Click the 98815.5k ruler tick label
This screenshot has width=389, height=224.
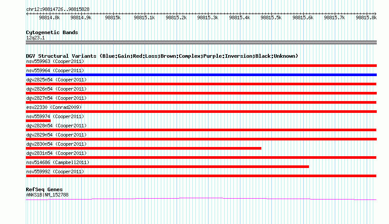(x=271, y=17)
